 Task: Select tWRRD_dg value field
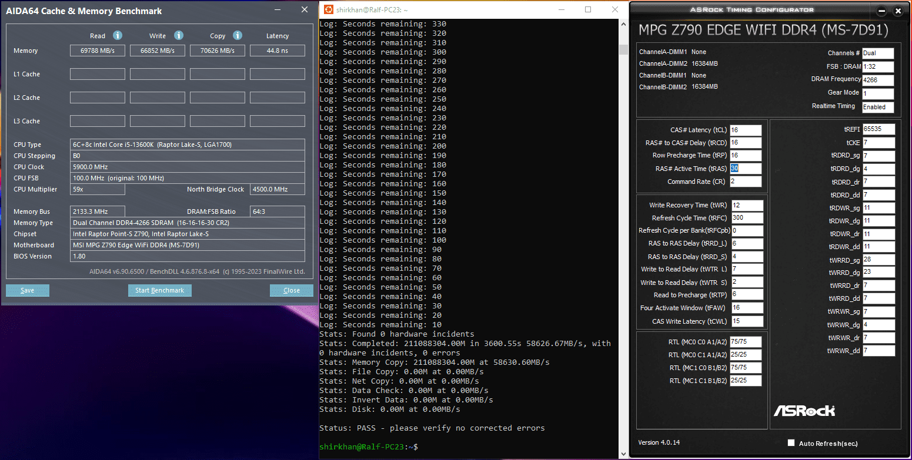click(878, 273)
